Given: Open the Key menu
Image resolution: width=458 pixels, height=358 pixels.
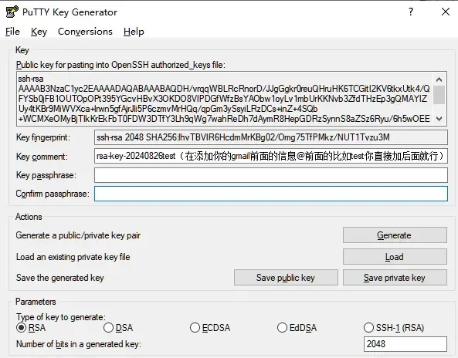Looking at the screenshot, I should tap(39, 32).
